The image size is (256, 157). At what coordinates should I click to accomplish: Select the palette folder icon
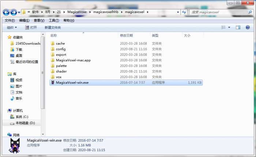pos(53,66)
